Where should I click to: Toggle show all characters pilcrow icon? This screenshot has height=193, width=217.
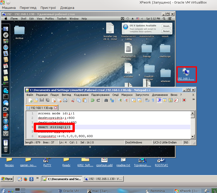click(x=153, y=100)
